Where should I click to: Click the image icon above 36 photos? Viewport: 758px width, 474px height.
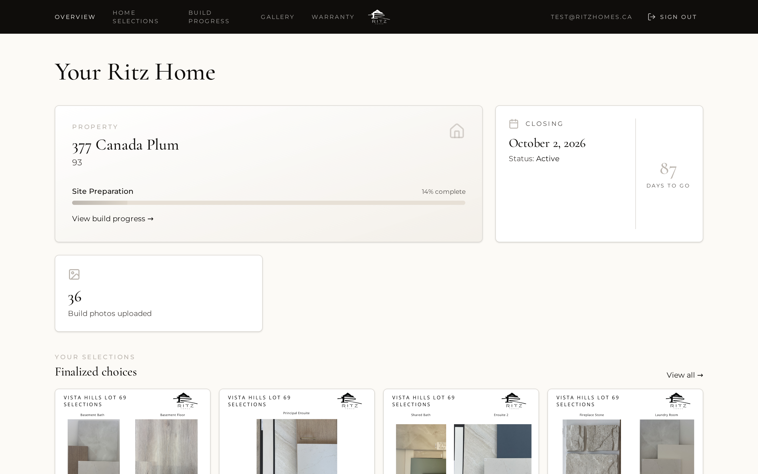tap(74, 274)
